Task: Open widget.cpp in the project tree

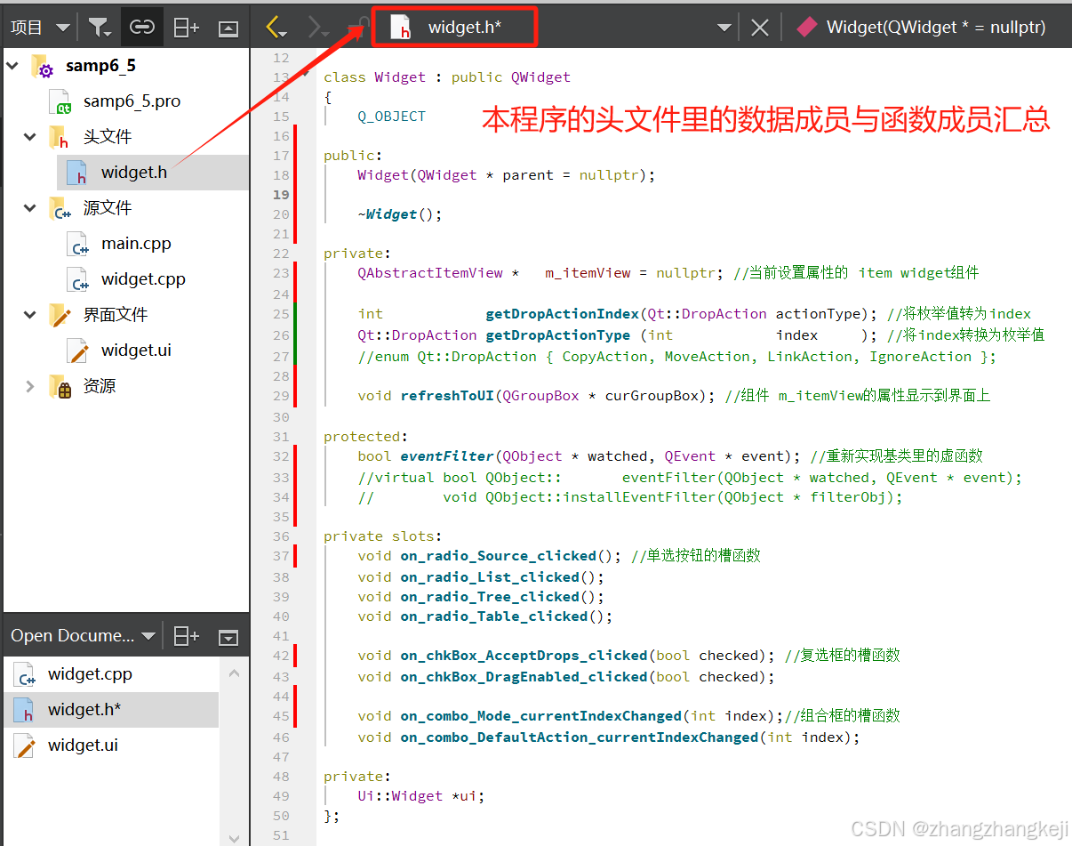Action: point(143,279)
